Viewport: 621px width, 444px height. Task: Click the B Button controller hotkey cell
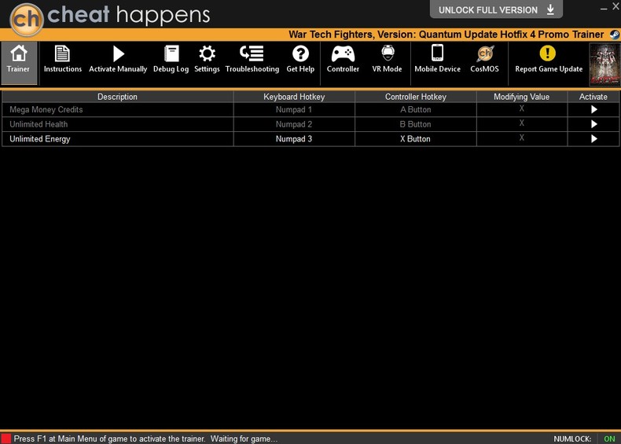416,124
